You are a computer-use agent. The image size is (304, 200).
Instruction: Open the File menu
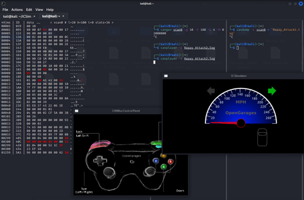[x=5, y=10]
